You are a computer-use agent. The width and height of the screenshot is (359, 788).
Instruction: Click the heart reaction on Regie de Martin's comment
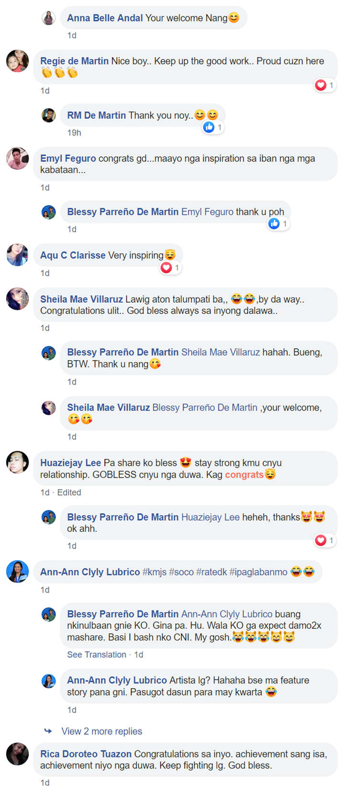pos(321,85)
